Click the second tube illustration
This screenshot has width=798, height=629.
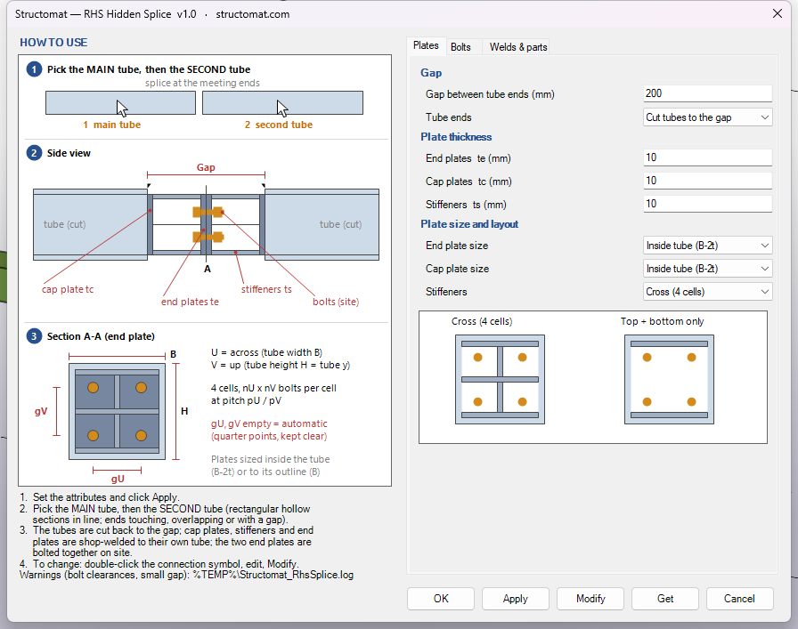pyautogui.click(x=282, y=102)
